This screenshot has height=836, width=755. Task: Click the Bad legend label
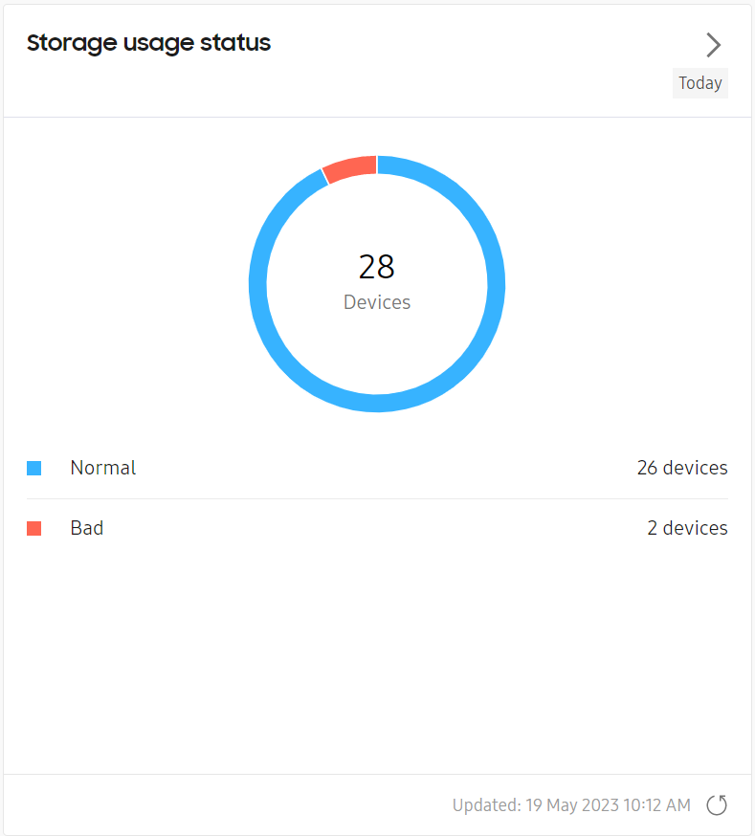click(87, 528)
